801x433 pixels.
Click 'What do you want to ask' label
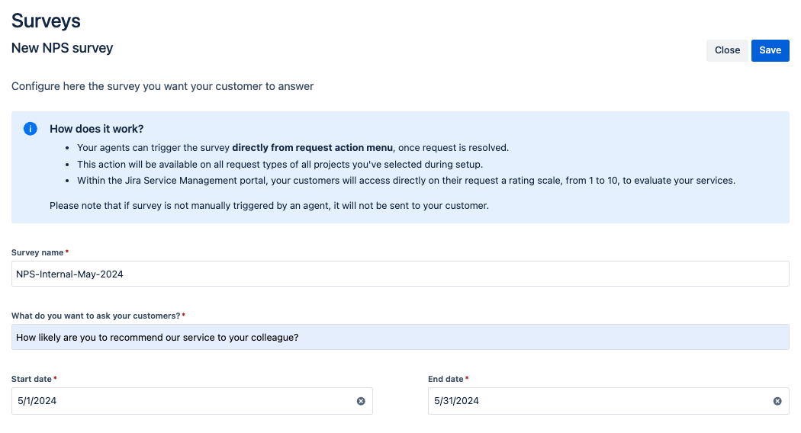point(95,316)
